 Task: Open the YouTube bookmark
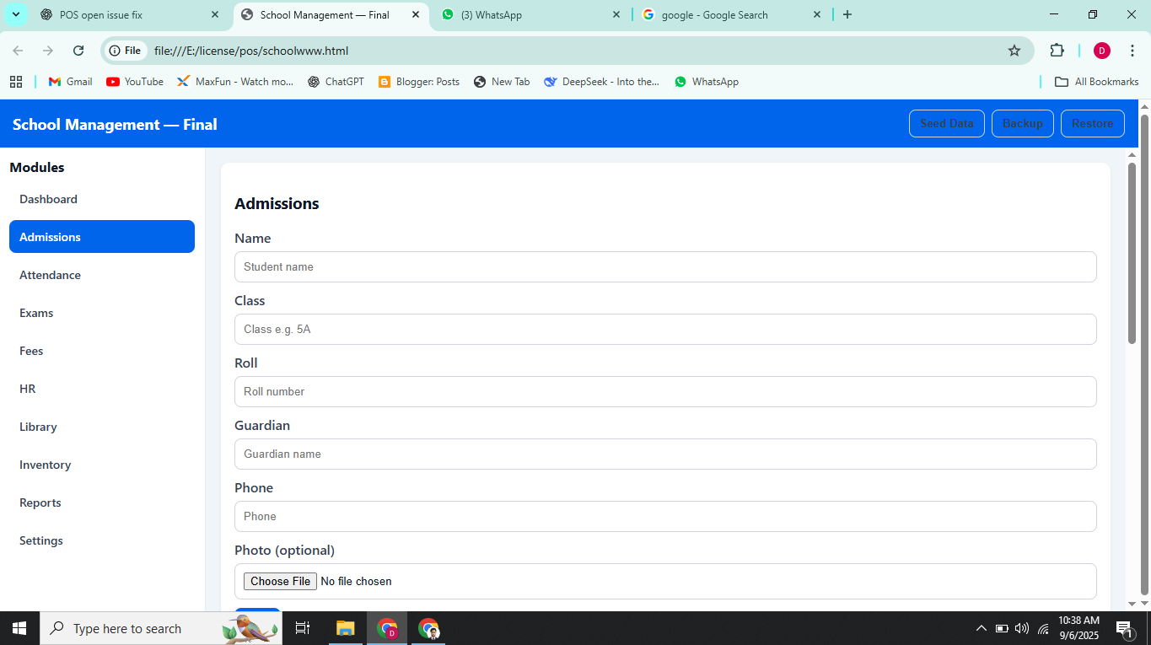pyautogui.click(x=135, y=82)
